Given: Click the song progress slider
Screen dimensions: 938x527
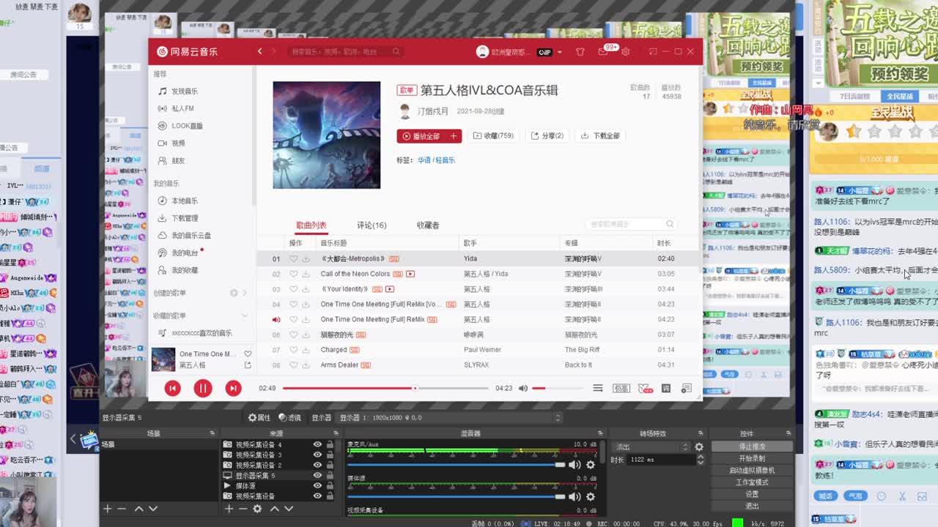Looking at the screenshot, I should 416,388.
